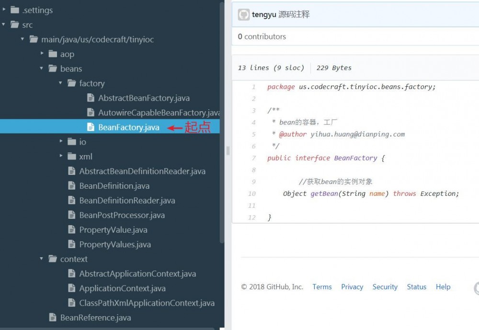Click the context folder icon
479x330 pixels.
tap(53, 259)
